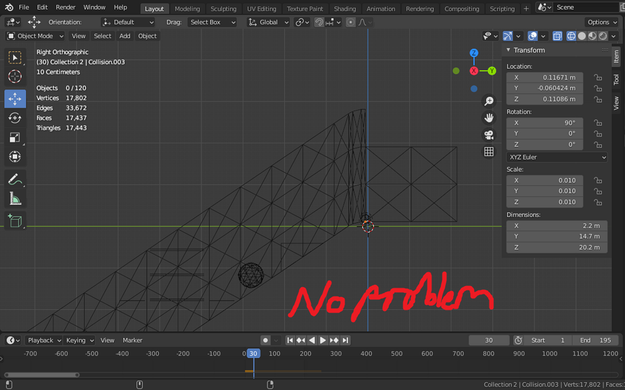Lock the Rotation Z value
The height and width of the screenshot is (390, 625).
tap(597, 145)
